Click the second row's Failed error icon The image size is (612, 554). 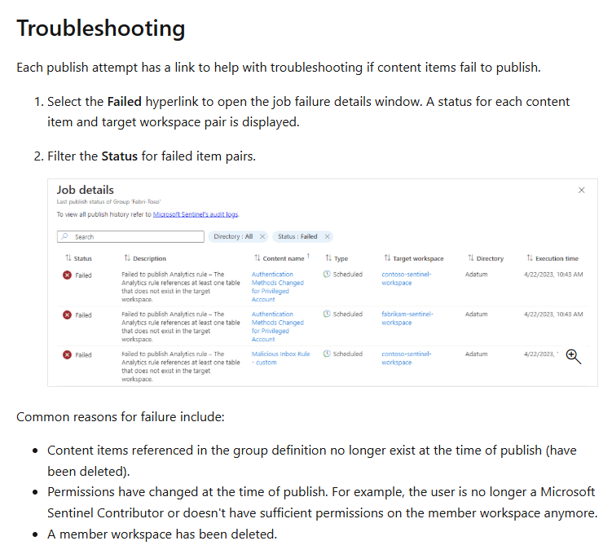67,314
